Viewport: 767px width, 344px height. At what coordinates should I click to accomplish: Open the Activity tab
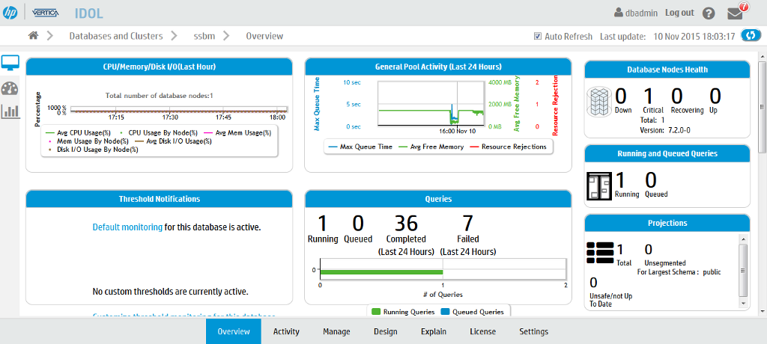286,331
